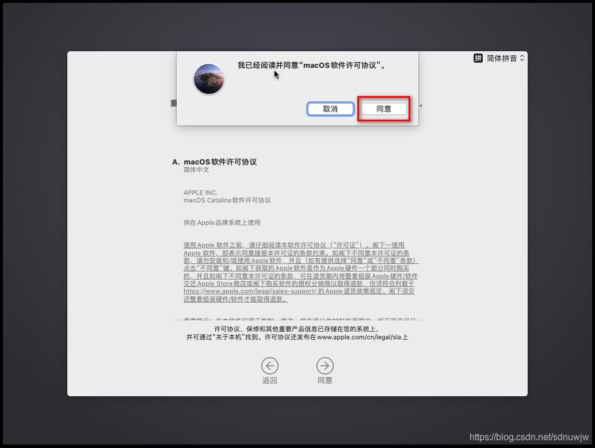The height and width of the screenshot is (448, 595).
Task: Click the 返回 back arrow icon
Action: pyautogui.click(x=270, y=366)
